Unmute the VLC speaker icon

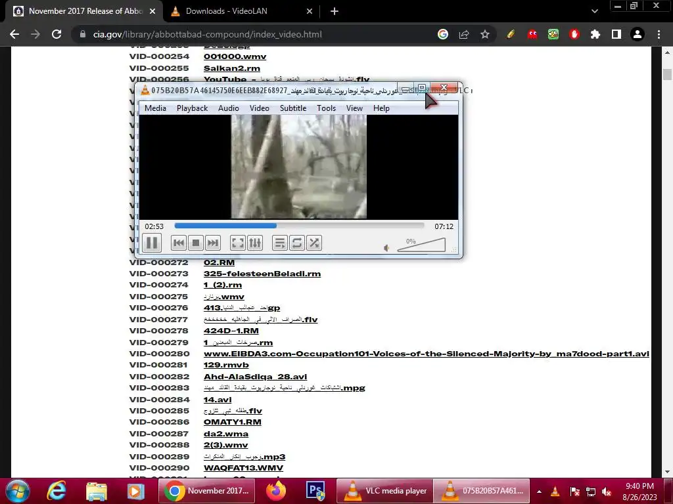click(386, 247)
